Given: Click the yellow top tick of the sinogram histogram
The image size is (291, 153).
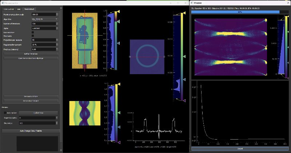Looking at the screenshot, I should pos(119,84).
